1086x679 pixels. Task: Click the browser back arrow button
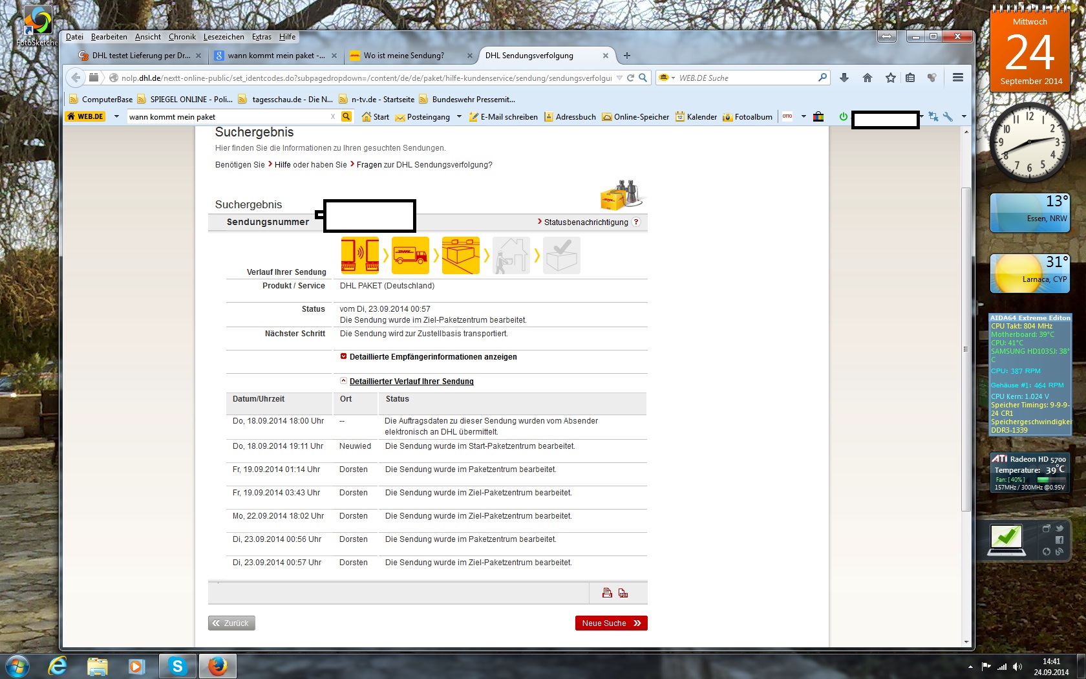(76, 78)
